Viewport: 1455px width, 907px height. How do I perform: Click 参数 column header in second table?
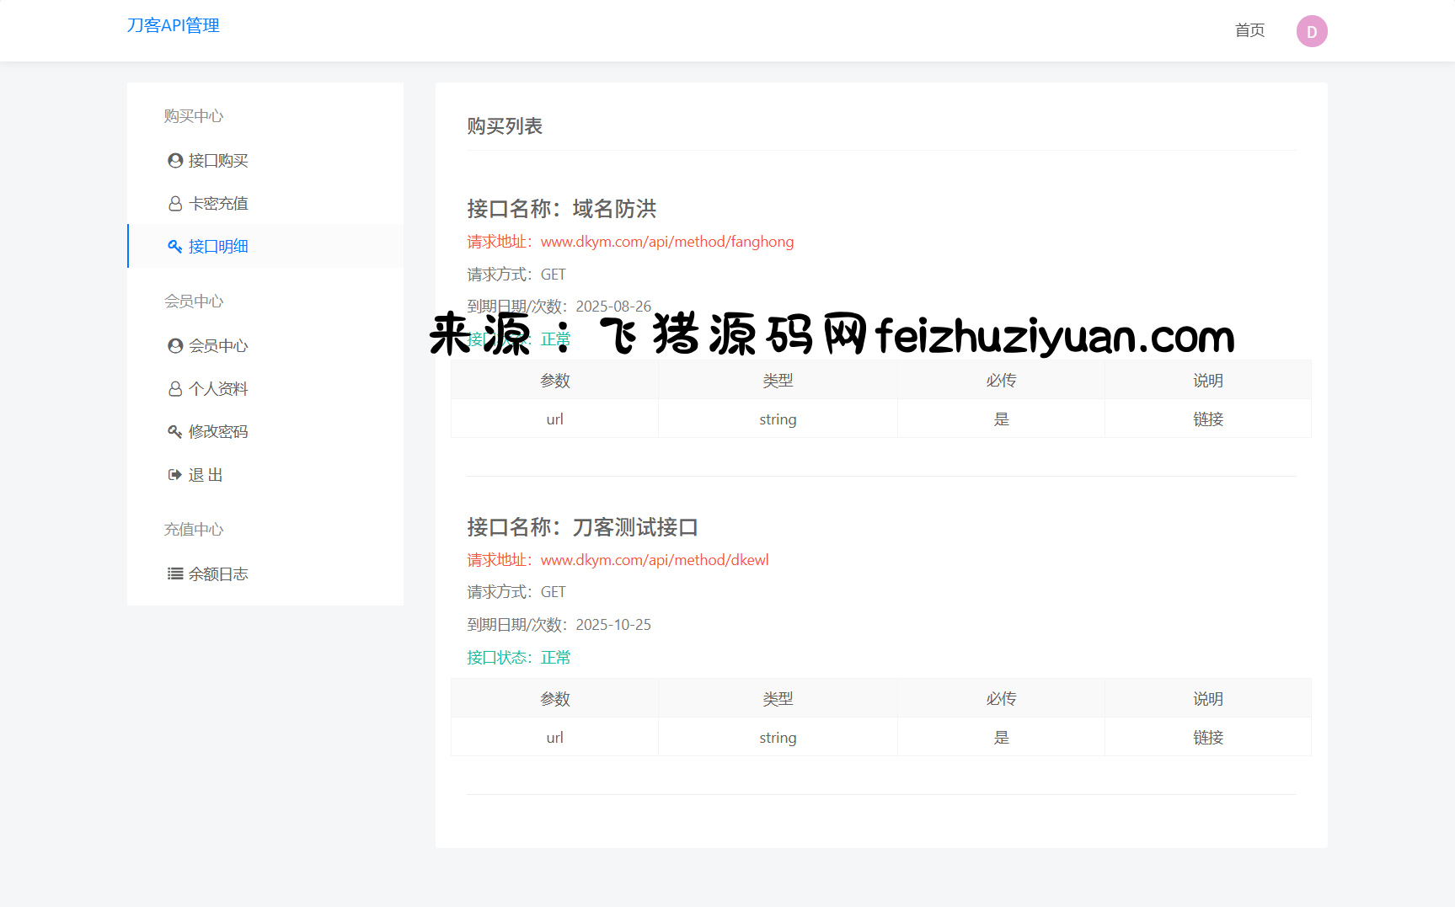(554, 699)
